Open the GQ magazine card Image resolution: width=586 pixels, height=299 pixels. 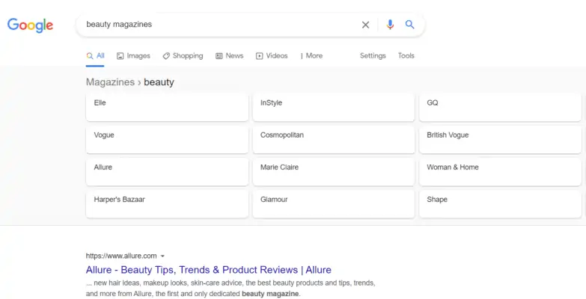point(500,108)
